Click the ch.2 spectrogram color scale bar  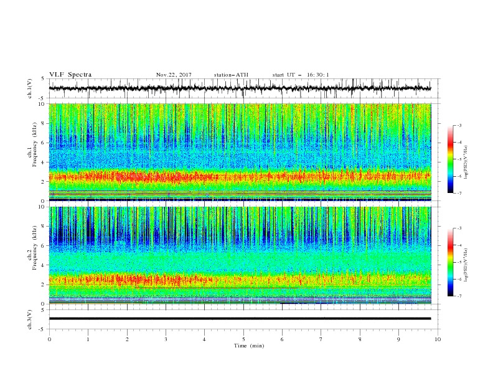click(450, 262)
